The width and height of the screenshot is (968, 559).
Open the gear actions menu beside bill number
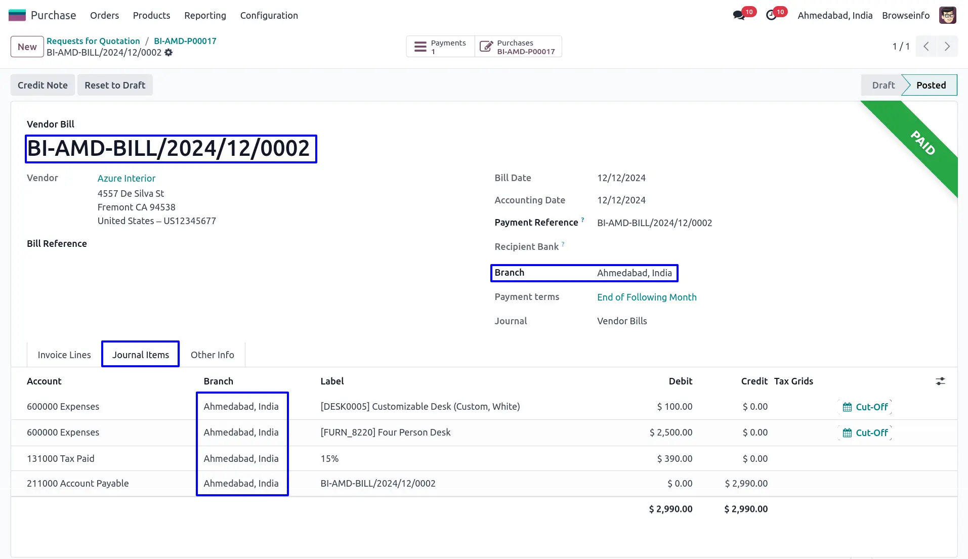click(x=169, y=53)
